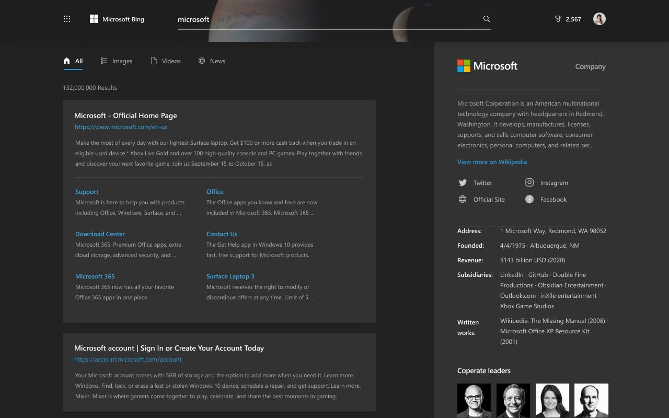Image resolution: width=669 pixels, height=418 pixels.
Task: Switch to the Videos tab
Action: pos(166,61)
